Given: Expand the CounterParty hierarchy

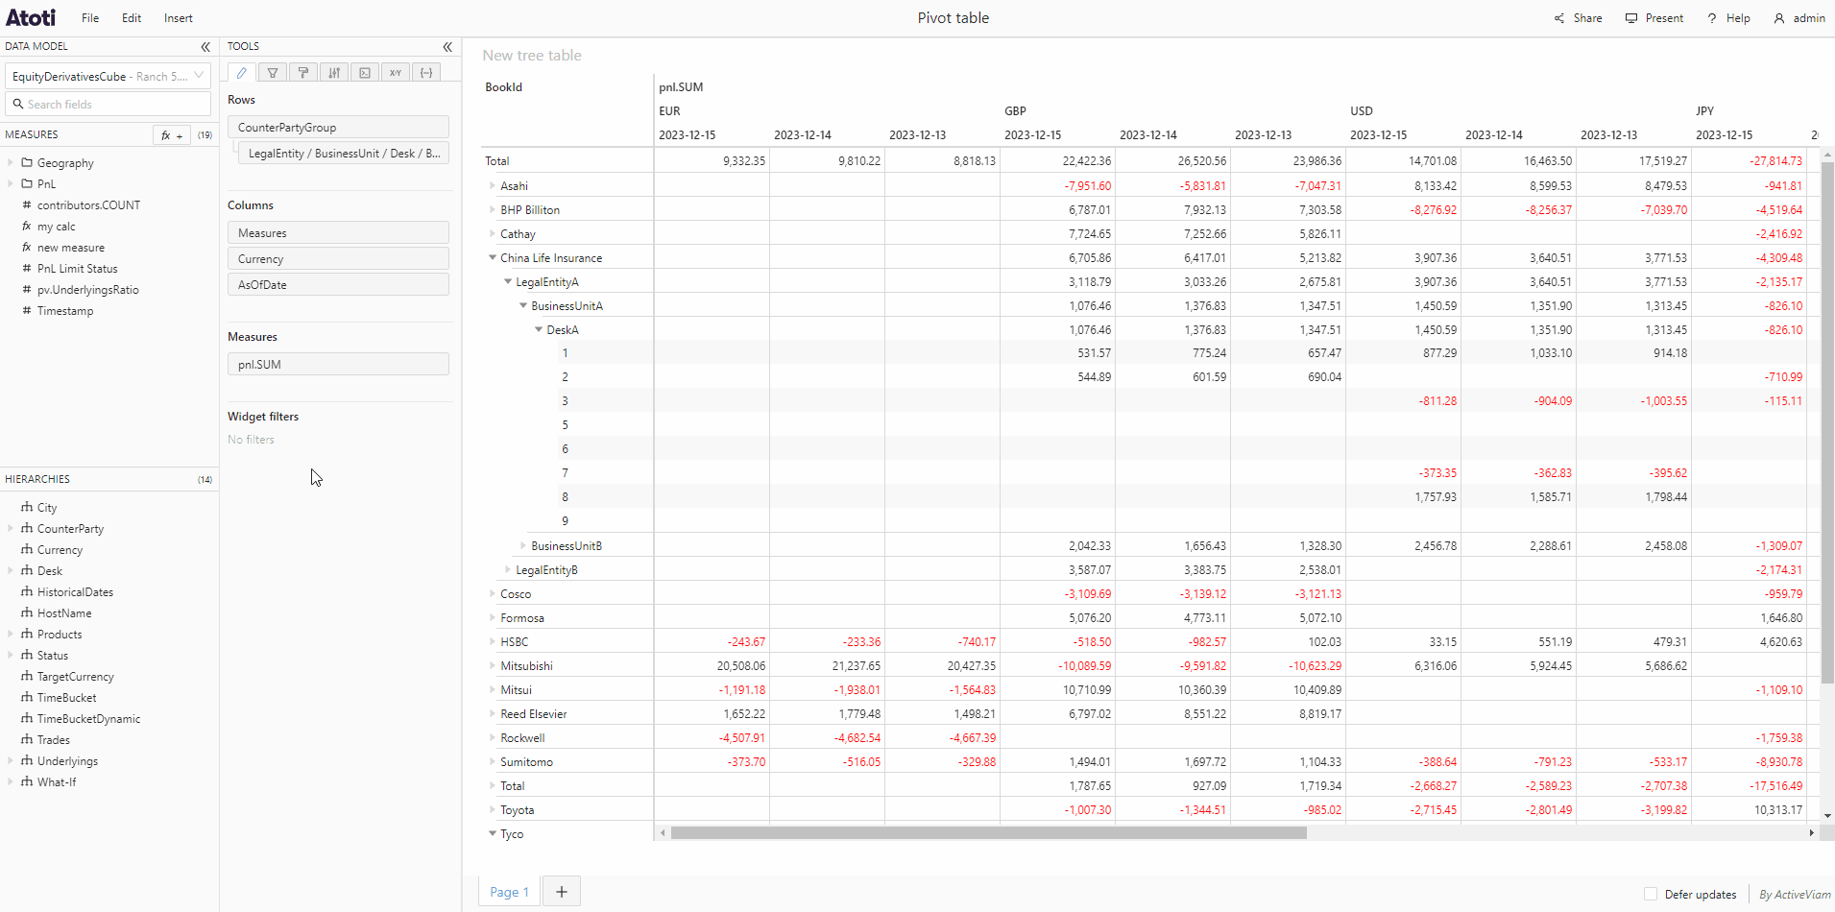Looking at the screenshot, I should pyautogui.click(x=11, y=528).
